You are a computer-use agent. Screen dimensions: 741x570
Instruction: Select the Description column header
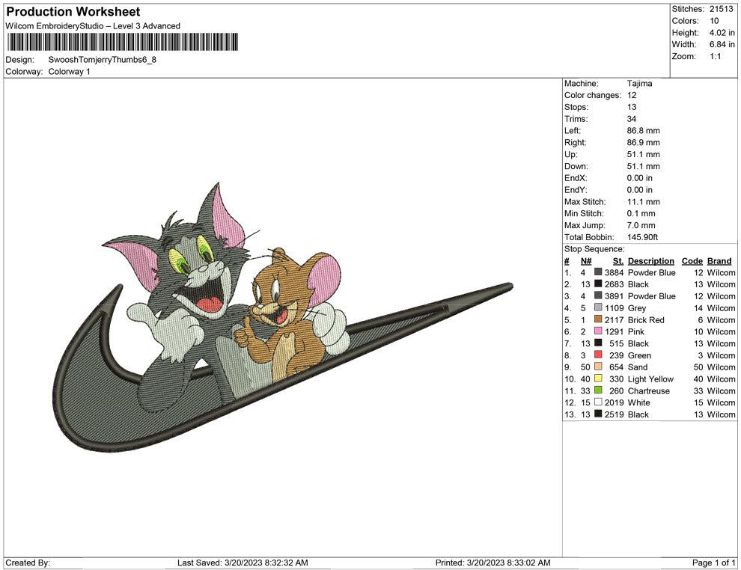[650, 261]
